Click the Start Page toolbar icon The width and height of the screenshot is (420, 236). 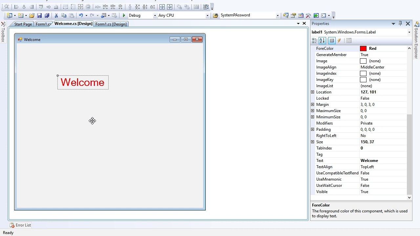click(x=316, y=15)
